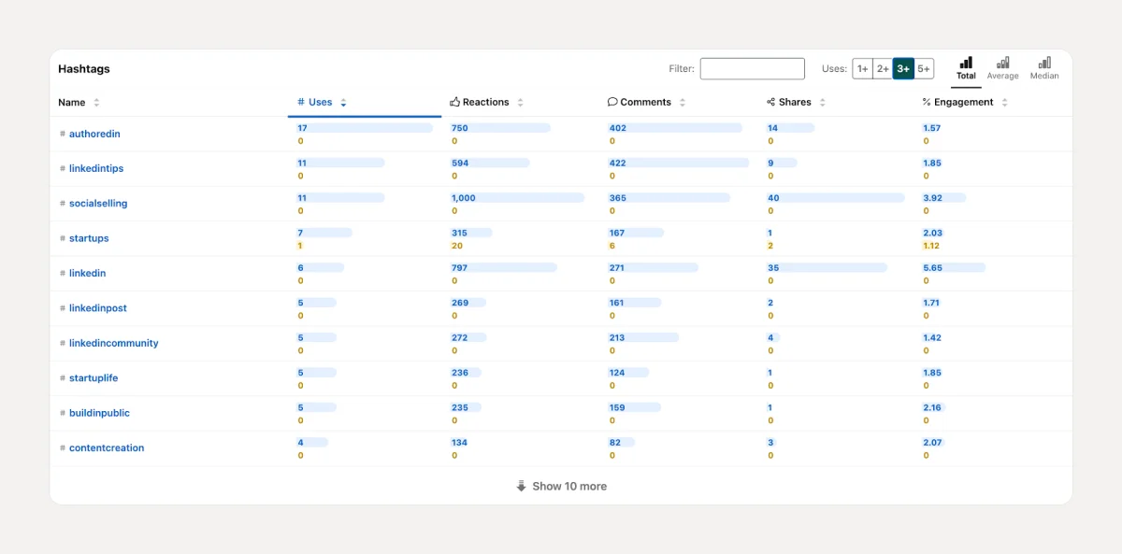Viewport: 1122px width, 554px height.
Task: Click the Uses bar for socialselling
Action: 340,197
